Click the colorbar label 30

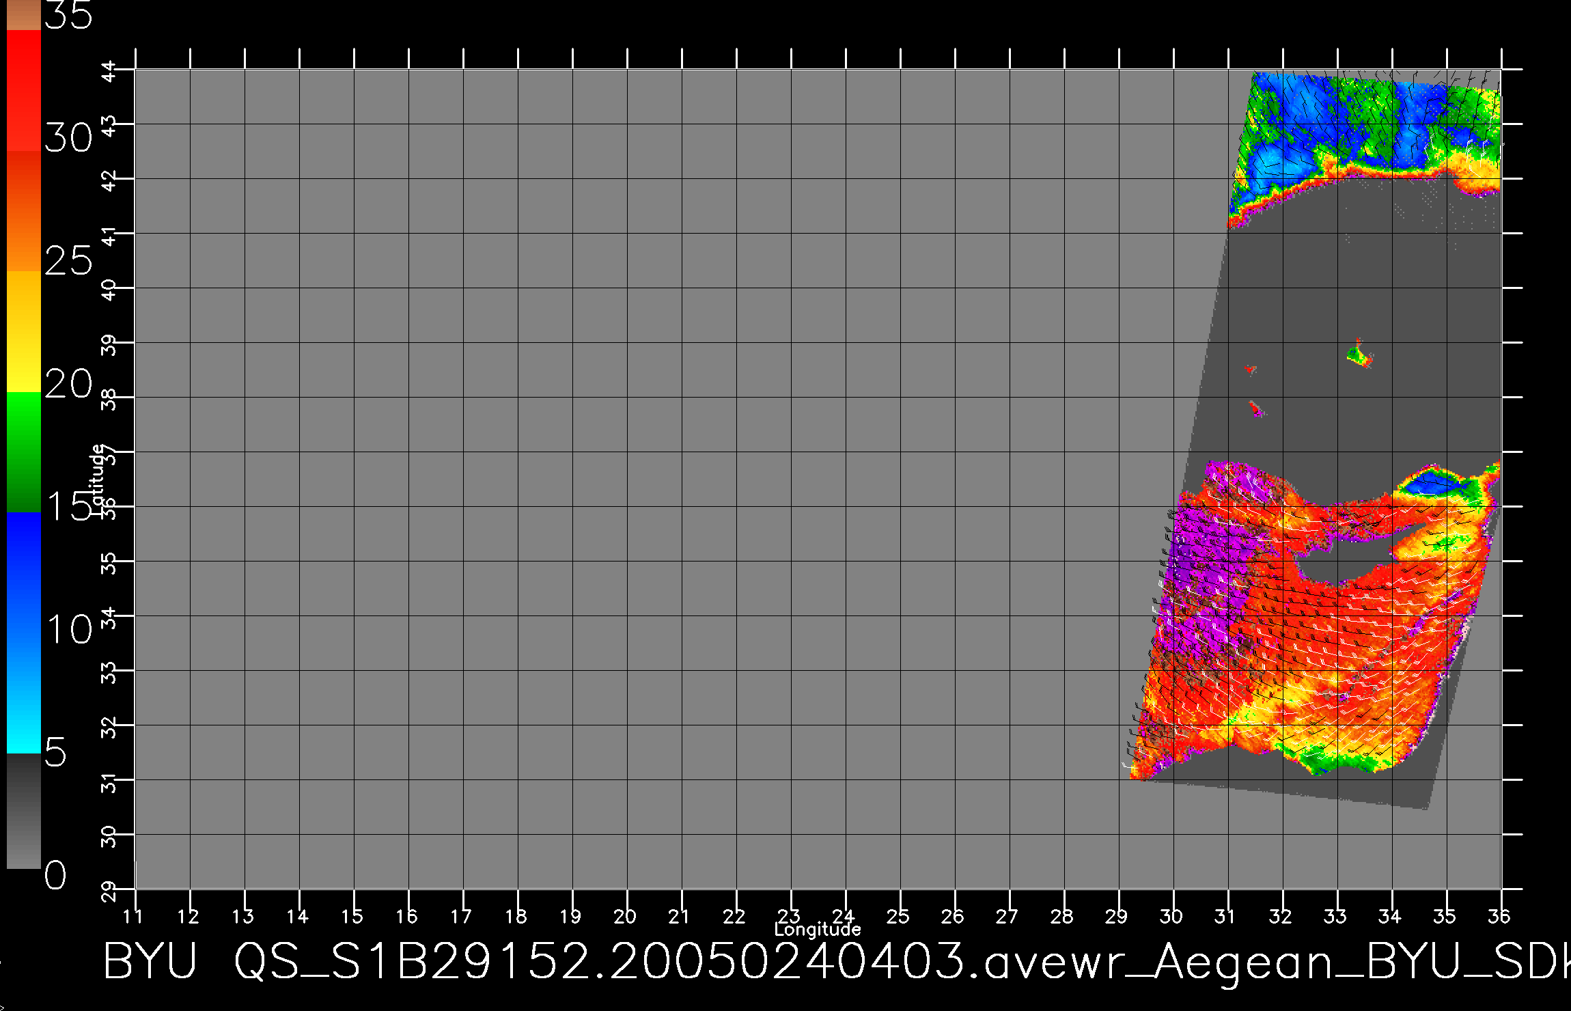tap(68, 138)
